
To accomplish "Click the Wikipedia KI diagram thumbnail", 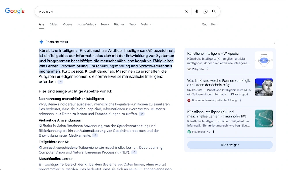I will tap(264, 60).
